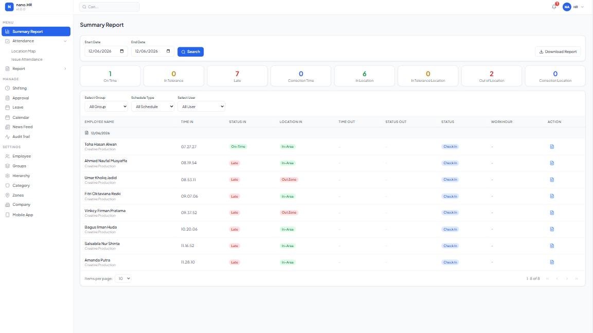Image resolution: width=593 pixels, height=333 pixels.
Task: Click the In Location summary card
Action: 365,76
